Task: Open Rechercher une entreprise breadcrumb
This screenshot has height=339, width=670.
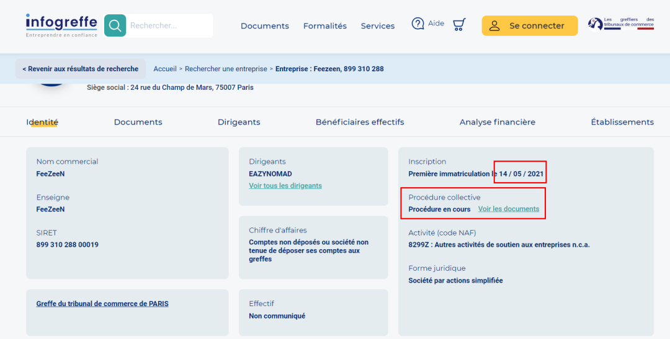Action: 226,69
